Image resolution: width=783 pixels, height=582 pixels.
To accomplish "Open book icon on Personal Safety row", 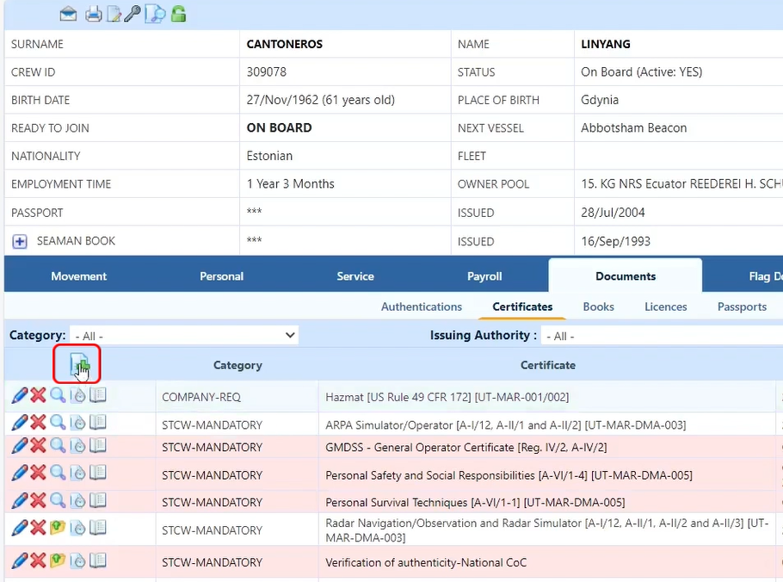I will 98,472.
